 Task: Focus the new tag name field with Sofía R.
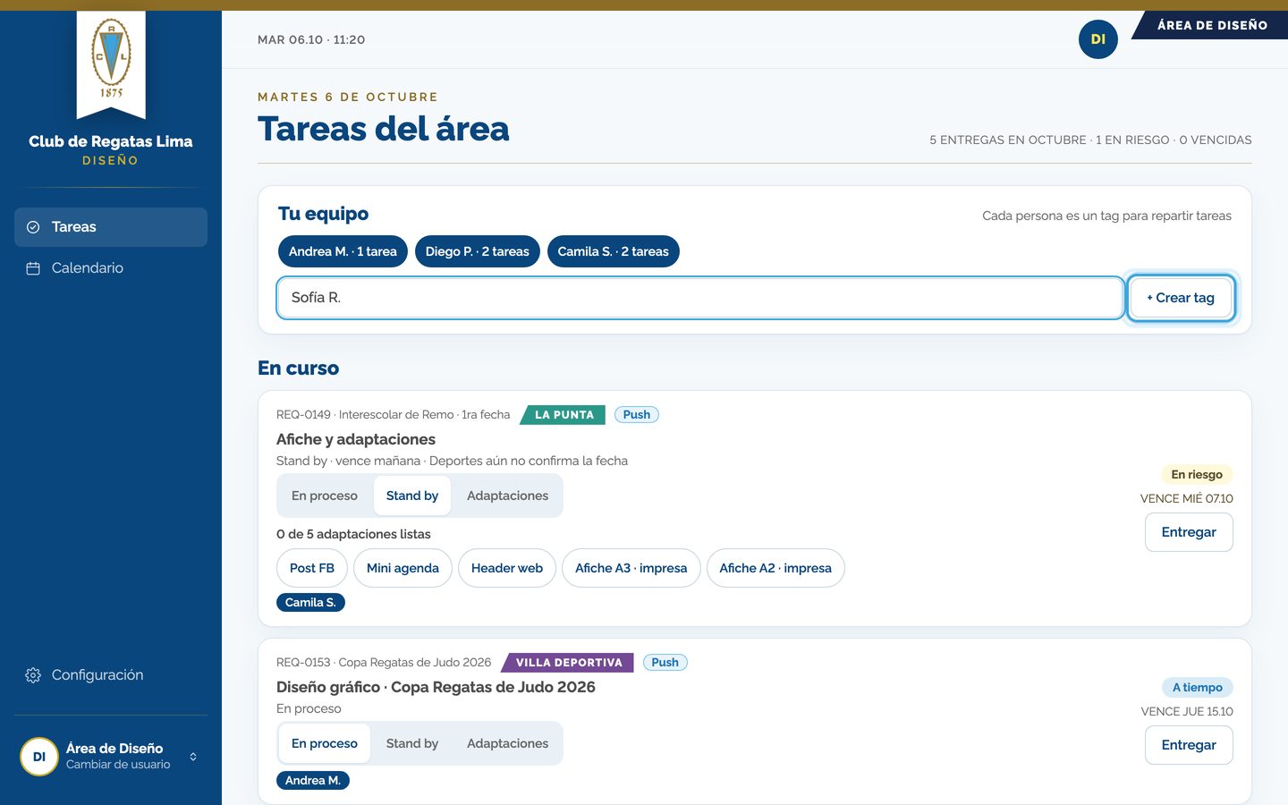(x=700, y=298)
